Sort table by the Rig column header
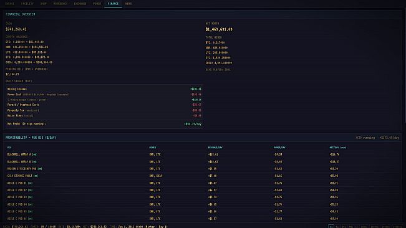The image size is (406, 228). click(9, 148)
